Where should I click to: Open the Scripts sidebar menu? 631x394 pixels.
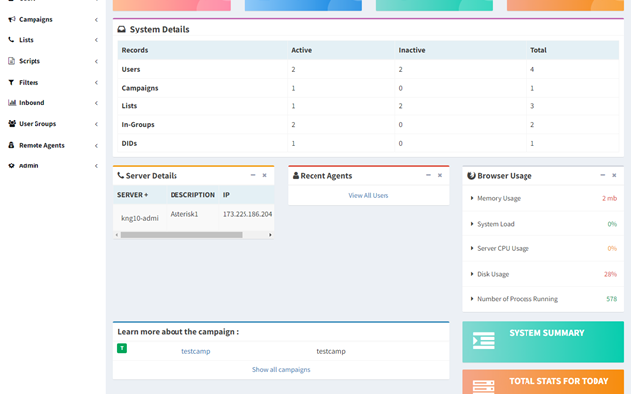point(53,61)
